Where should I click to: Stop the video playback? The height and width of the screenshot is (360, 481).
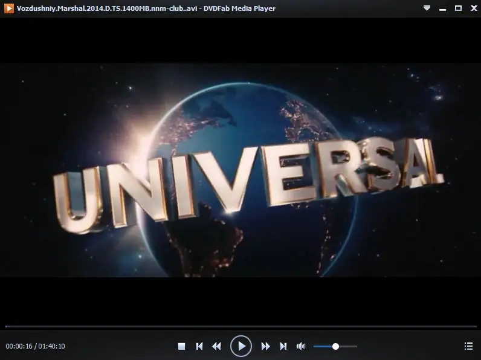pyautogui.click(x=181, y=346)
